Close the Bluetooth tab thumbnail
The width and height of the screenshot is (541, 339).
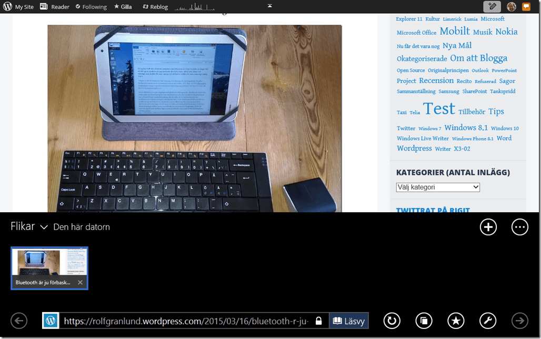[x=80, y=283]
